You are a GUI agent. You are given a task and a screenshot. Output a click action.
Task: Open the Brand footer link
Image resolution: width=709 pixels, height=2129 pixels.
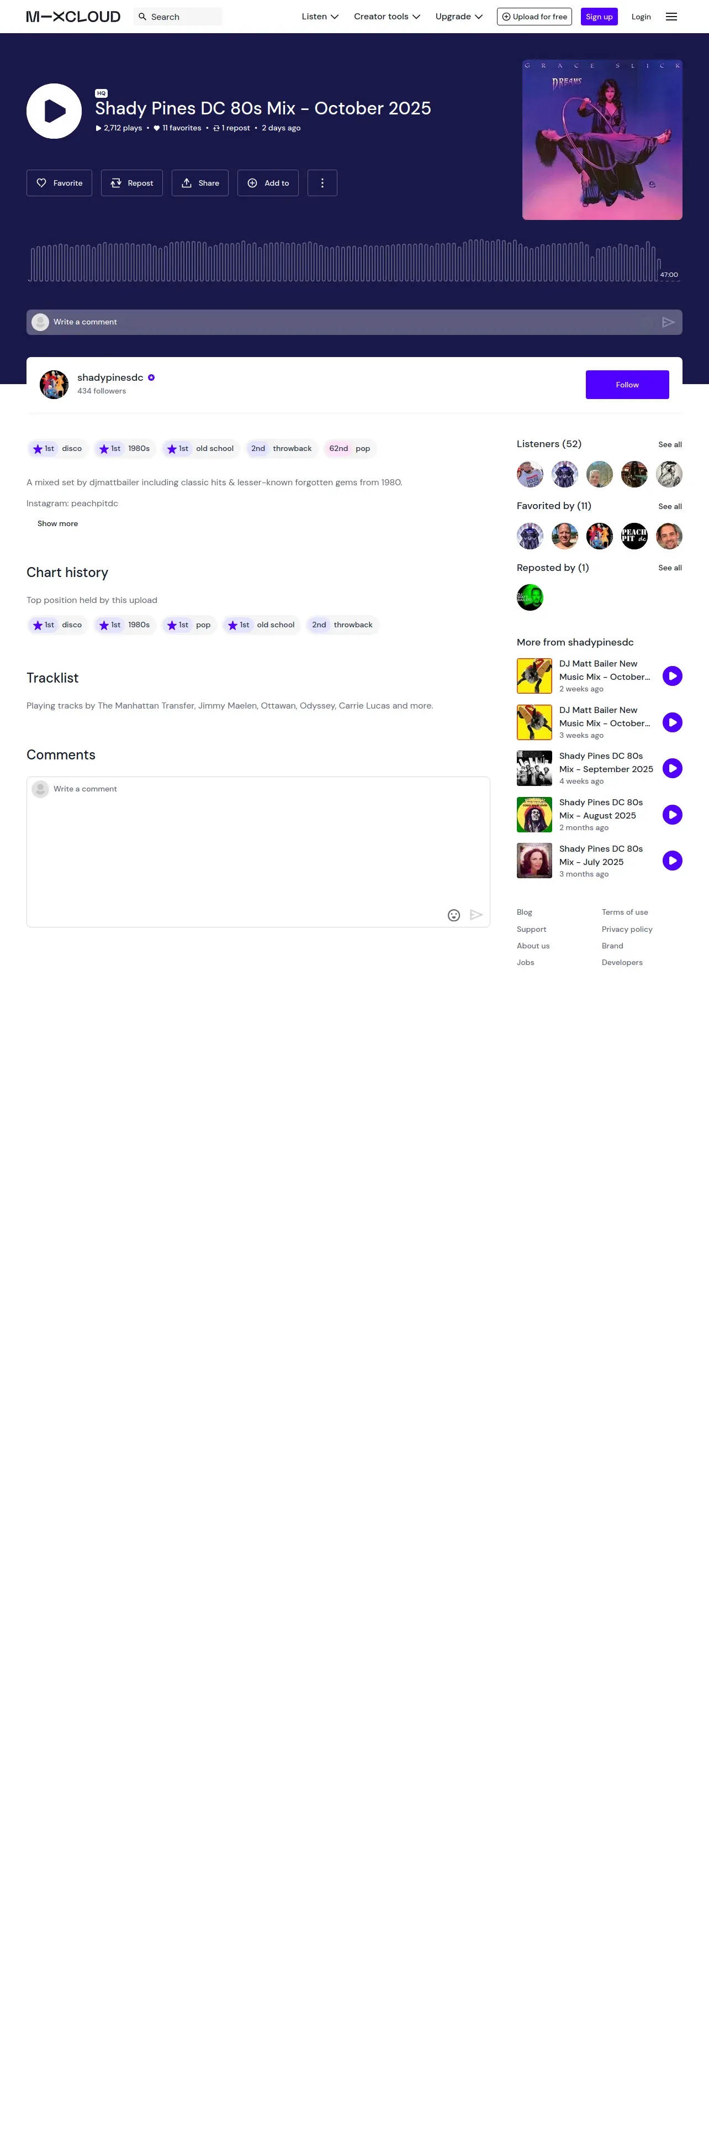pyautogui.click(x=612, y=946)
